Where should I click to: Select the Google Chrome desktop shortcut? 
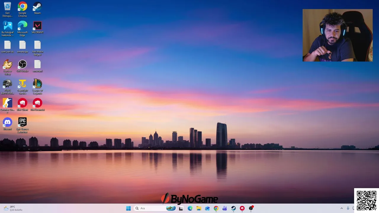(x=23, y=10)
